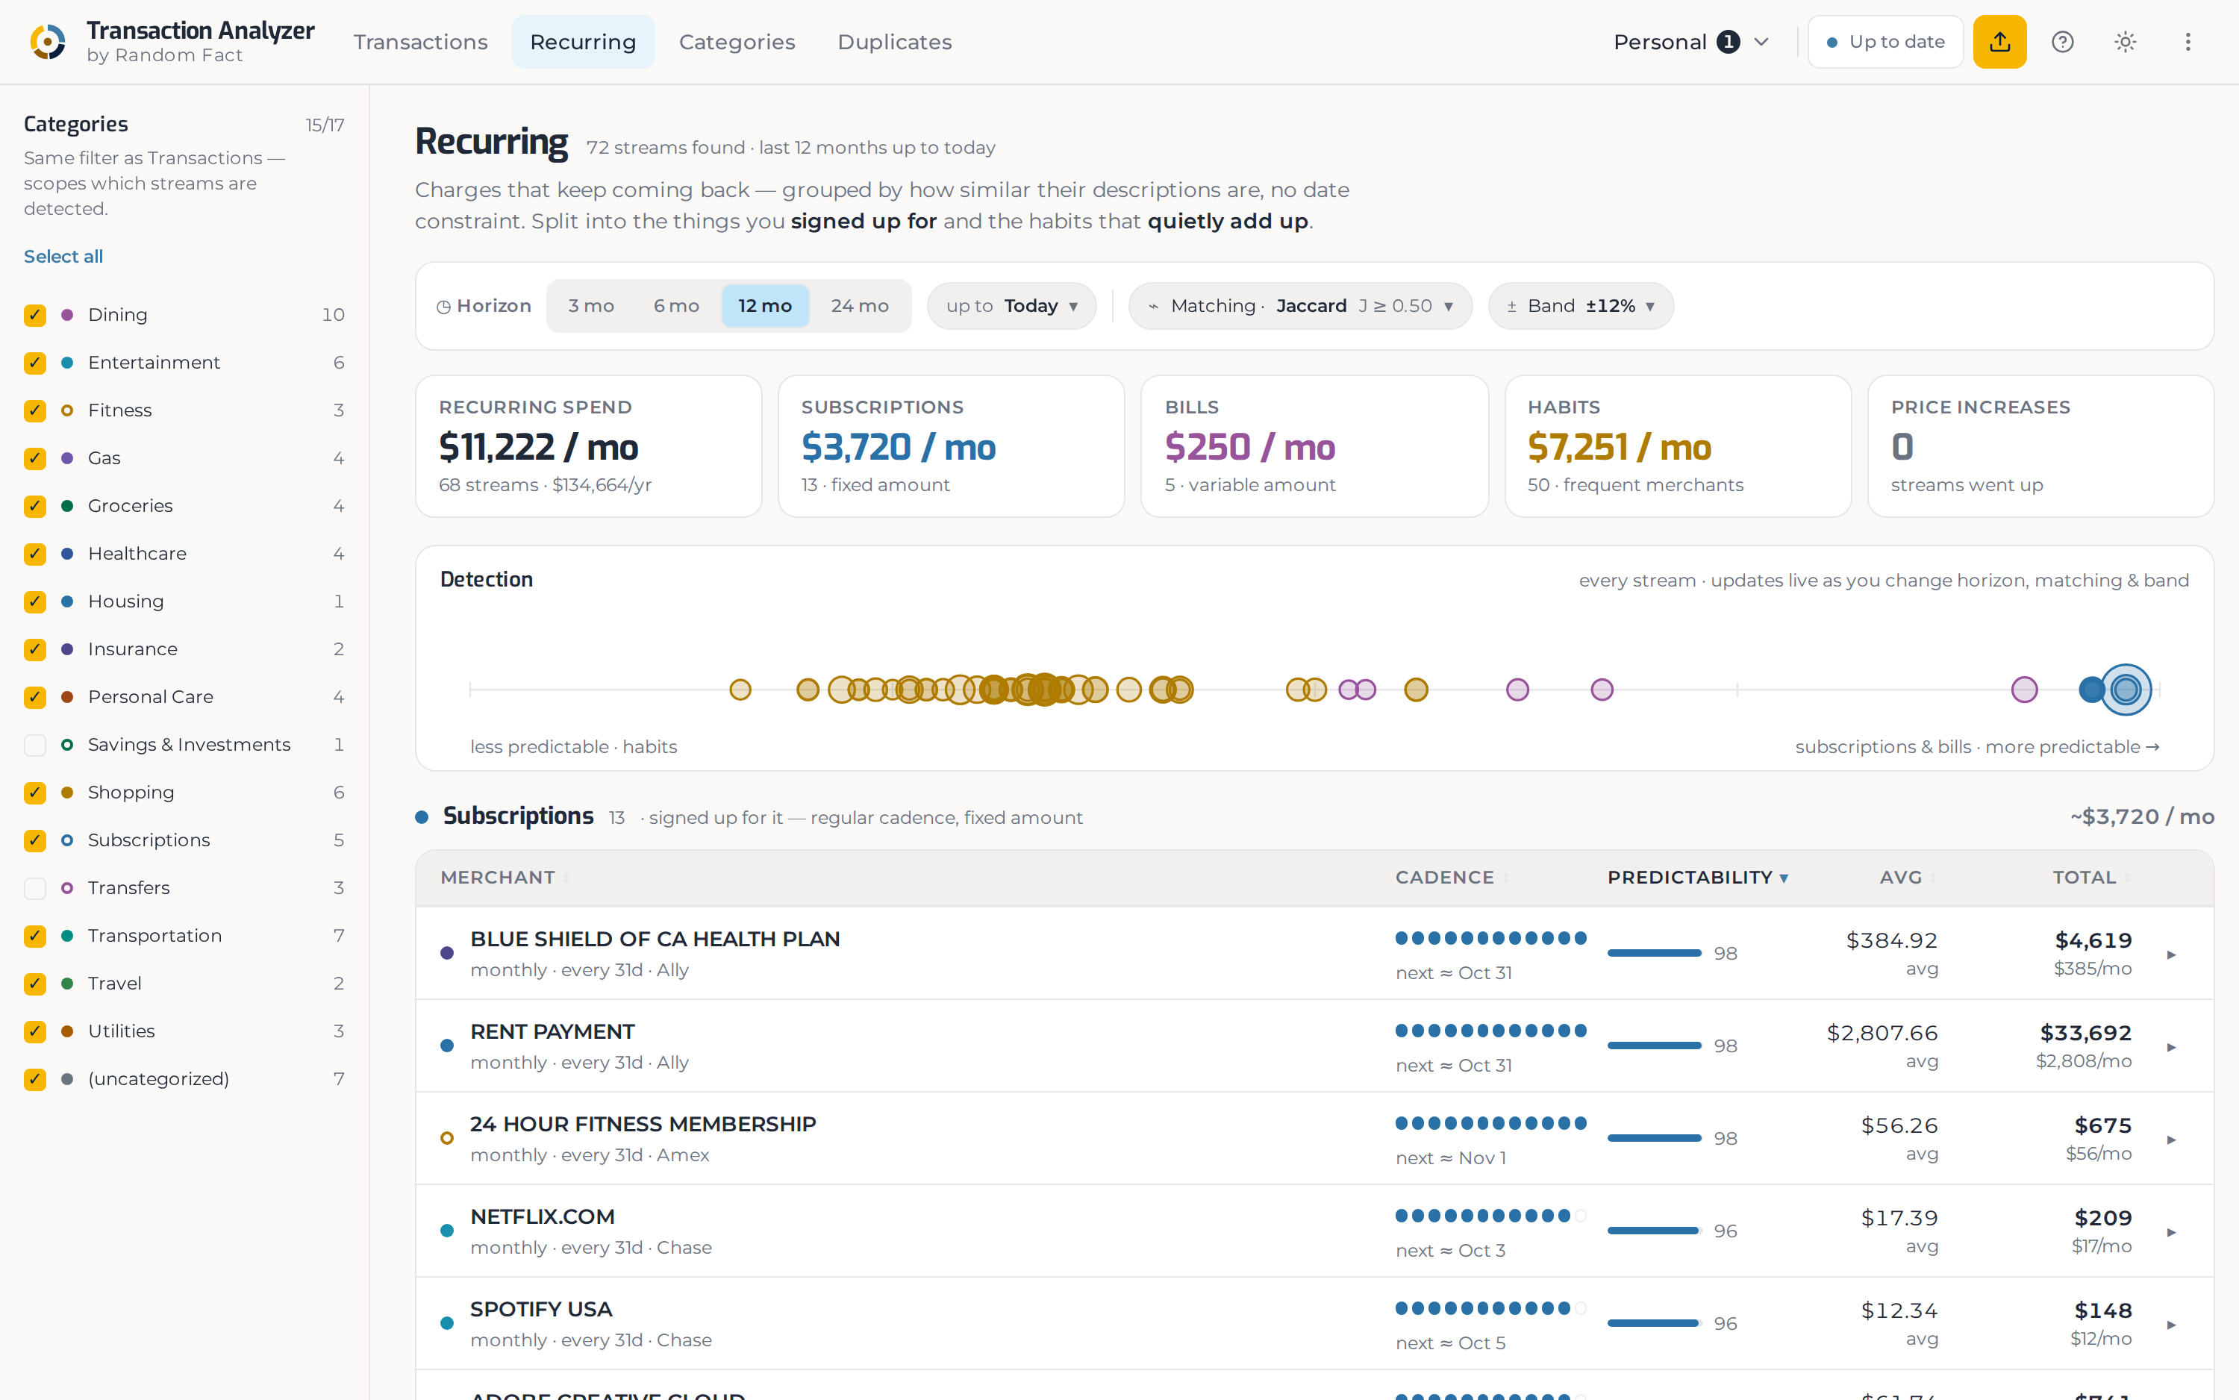Open the Personal account dropdown
The height and width of the screenshot is (1400, 2239).
pyautogui.click(x=1691, y=42)
